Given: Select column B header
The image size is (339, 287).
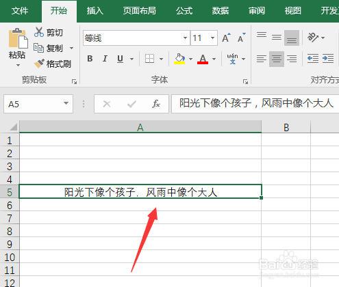Looking at the screenshot, I should point(286,127).
